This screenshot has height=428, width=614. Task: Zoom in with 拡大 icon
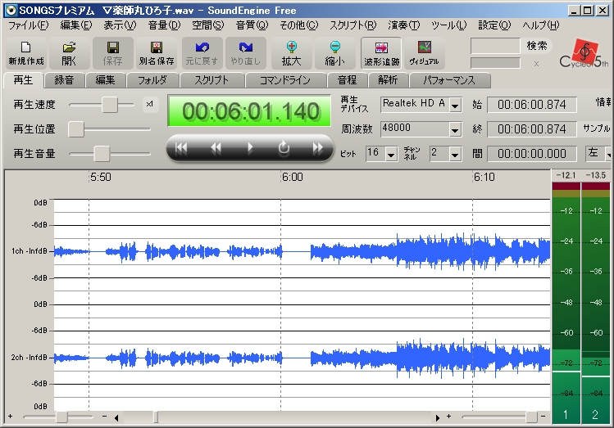(291, 52)
